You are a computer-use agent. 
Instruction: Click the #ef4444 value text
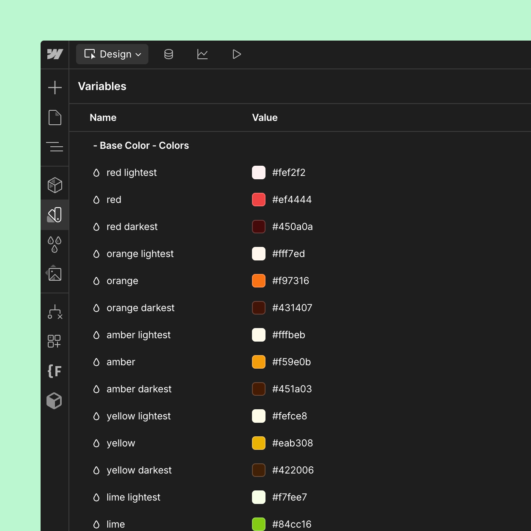point(292,200)
